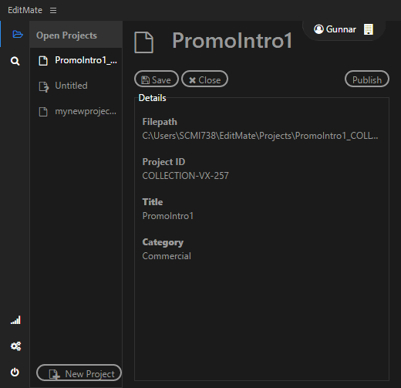This screenshot has width=401, height=388.
Task: Open the search panel magnifier icon
Action: click(15, 61)
